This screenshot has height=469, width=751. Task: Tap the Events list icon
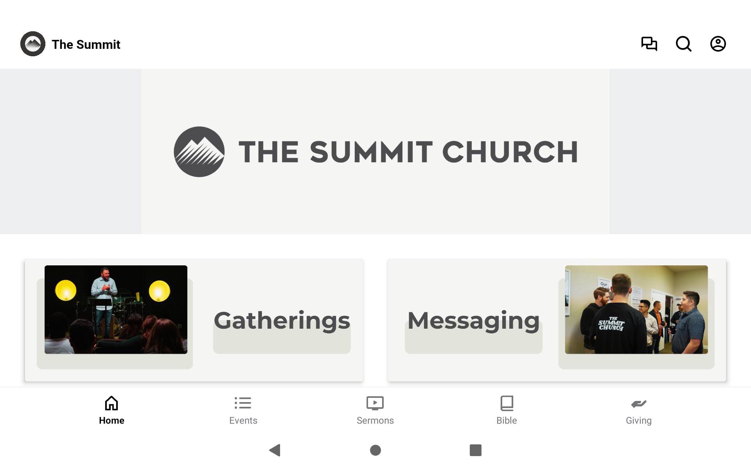click(x=243, y=403)
